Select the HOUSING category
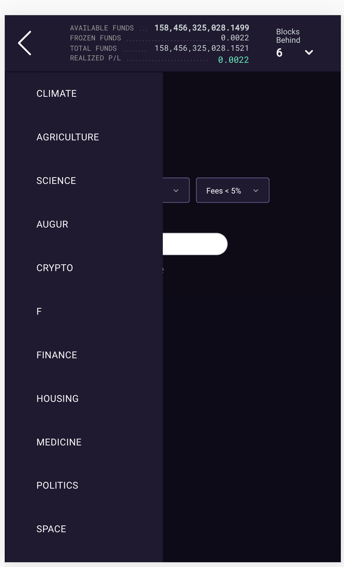344x567 pixels. tap(57, 399)
